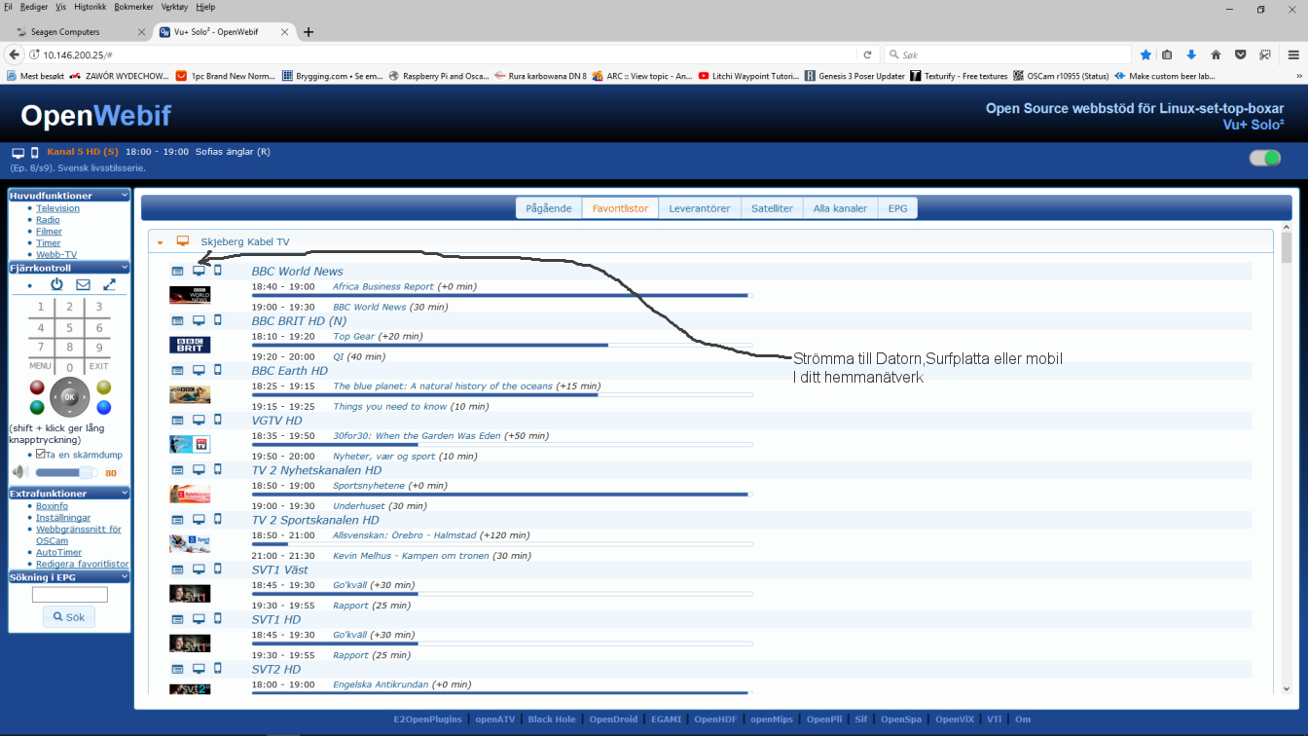This screenshot has height=736, width=1308.
Task: Open the AutoTimer link
Action: point(59,552)
